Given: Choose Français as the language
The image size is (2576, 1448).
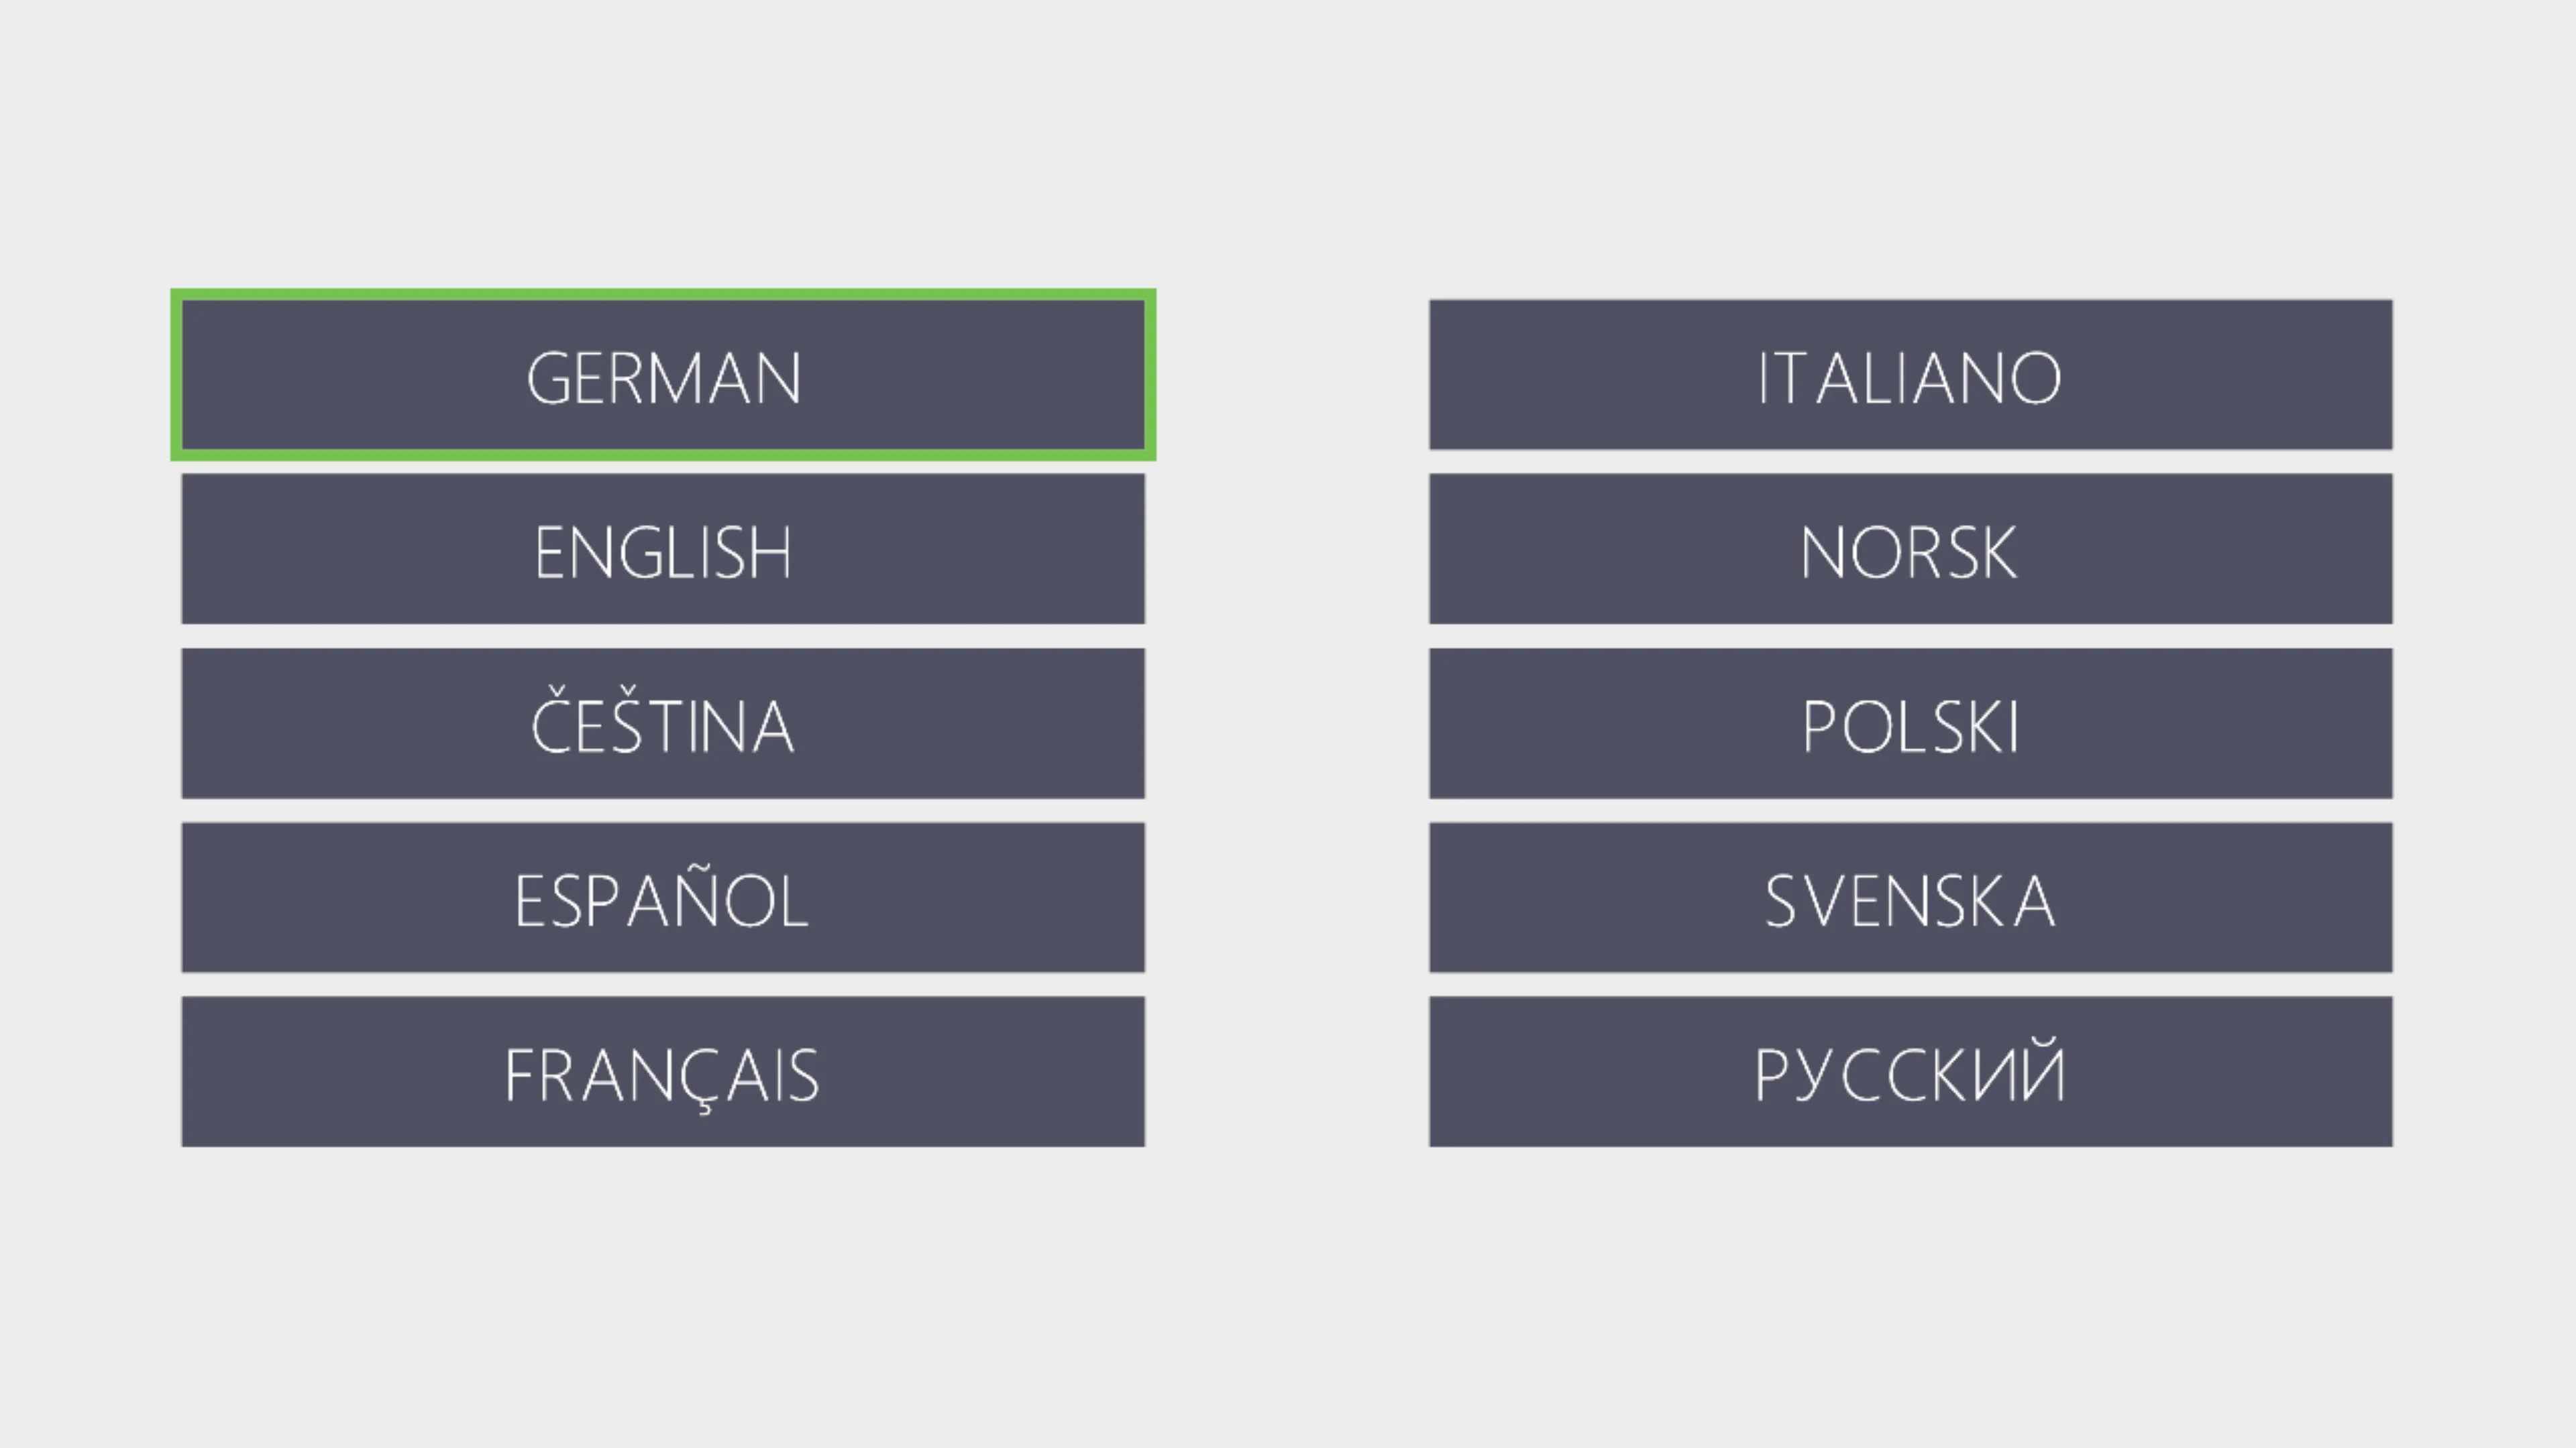Looking at the screenshot, I should [x=663, y=1071].
